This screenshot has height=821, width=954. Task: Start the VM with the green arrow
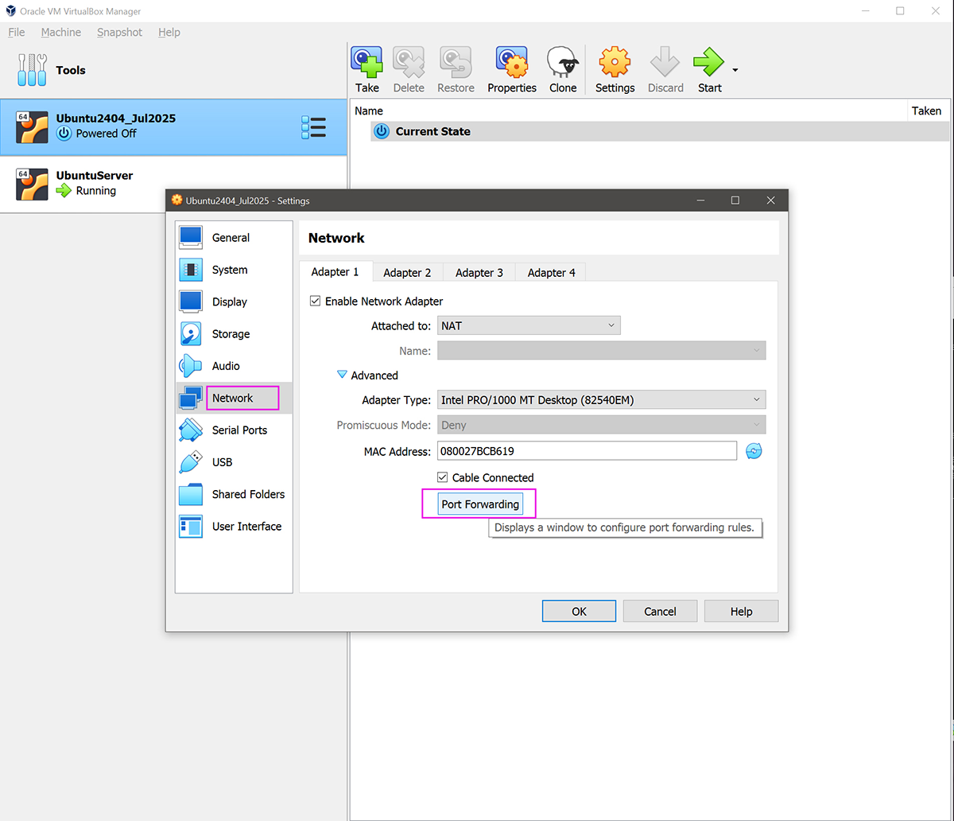(x=708, y=62)
